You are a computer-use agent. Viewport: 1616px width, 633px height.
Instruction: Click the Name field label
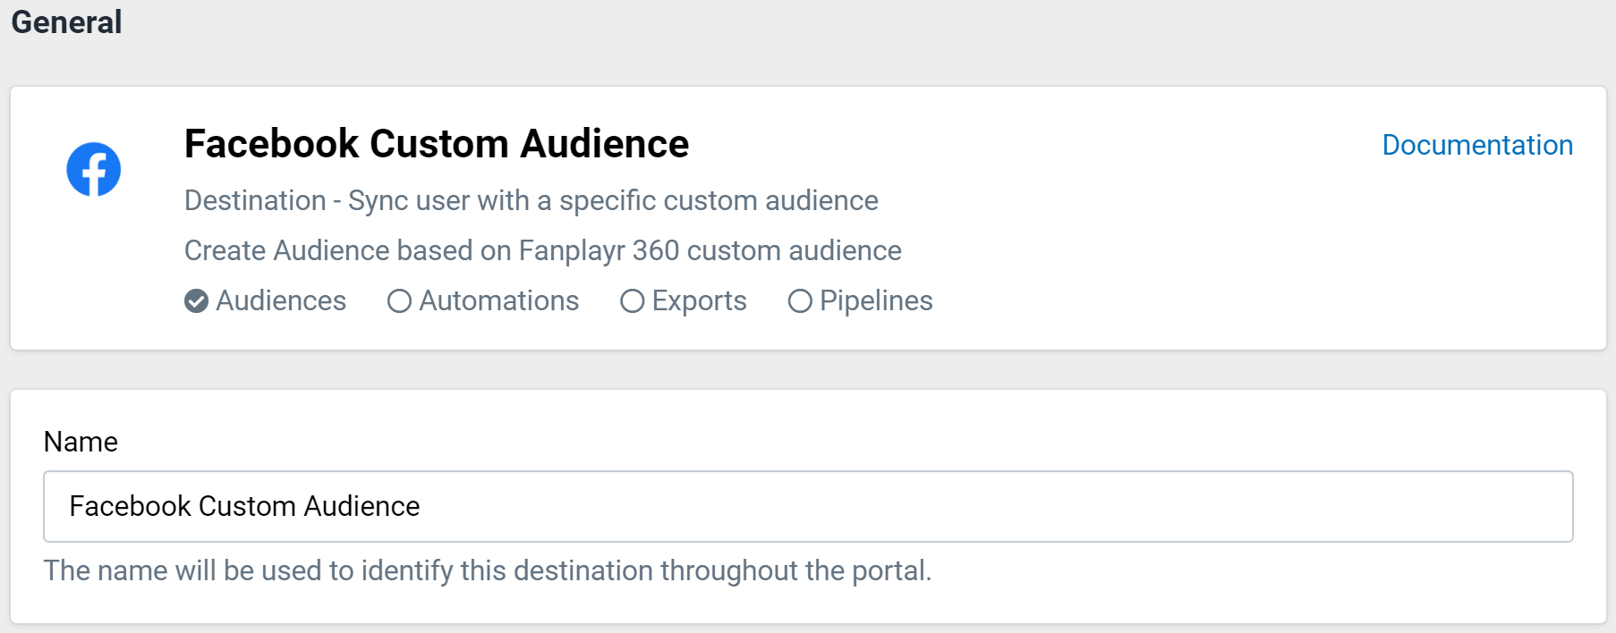coord(81,442)
